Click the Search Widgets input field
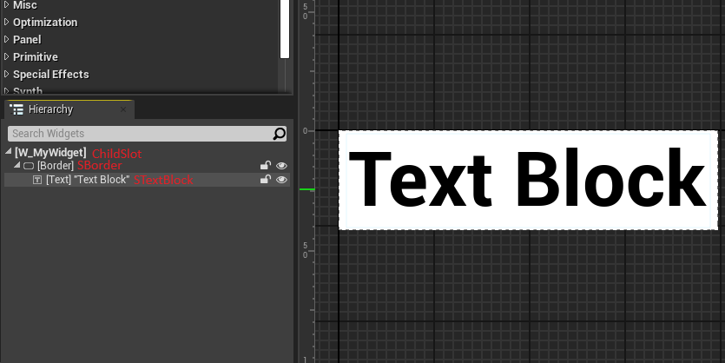Image resolution: width=725 pixels, height=363 pixels. 139,134
